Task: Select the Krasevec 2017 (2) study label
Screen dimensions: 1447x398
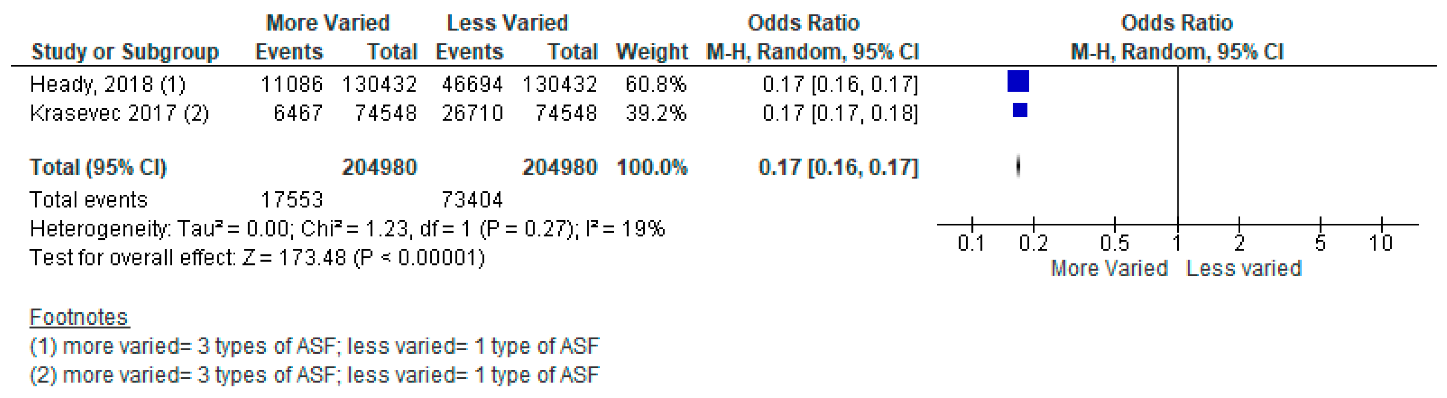Action: pos(119,113)
